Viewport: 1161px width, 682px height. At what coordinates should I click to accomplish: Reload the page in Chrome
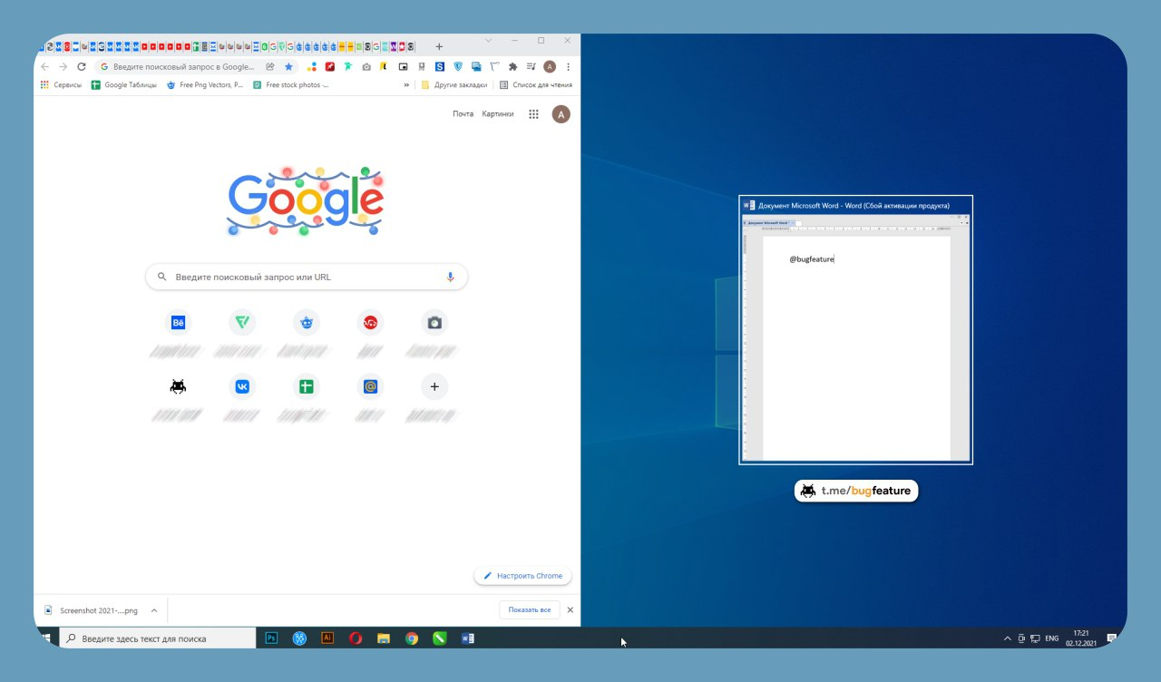82,67
